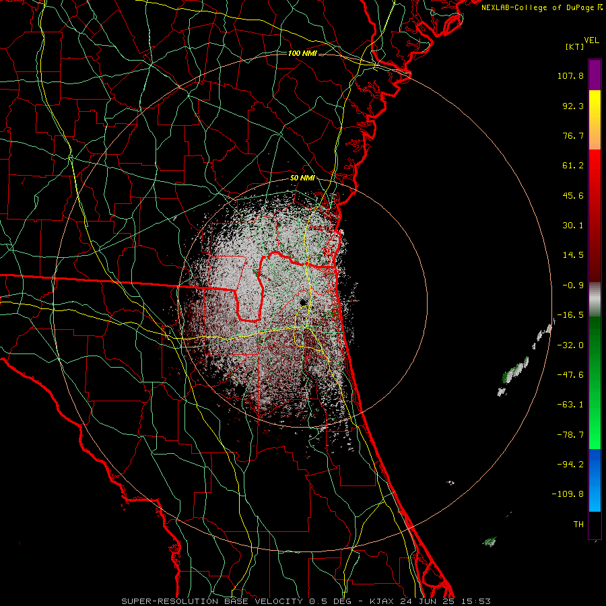Click the -63.1 velocity scale value

click(570, 405)
